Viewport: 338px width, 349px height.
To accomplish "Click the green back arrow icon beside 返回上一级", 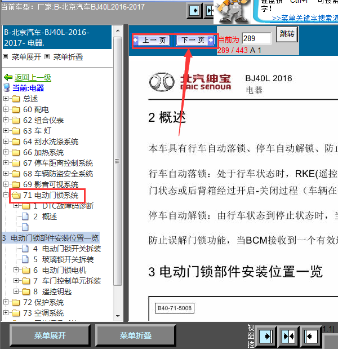I will point(8,77).
